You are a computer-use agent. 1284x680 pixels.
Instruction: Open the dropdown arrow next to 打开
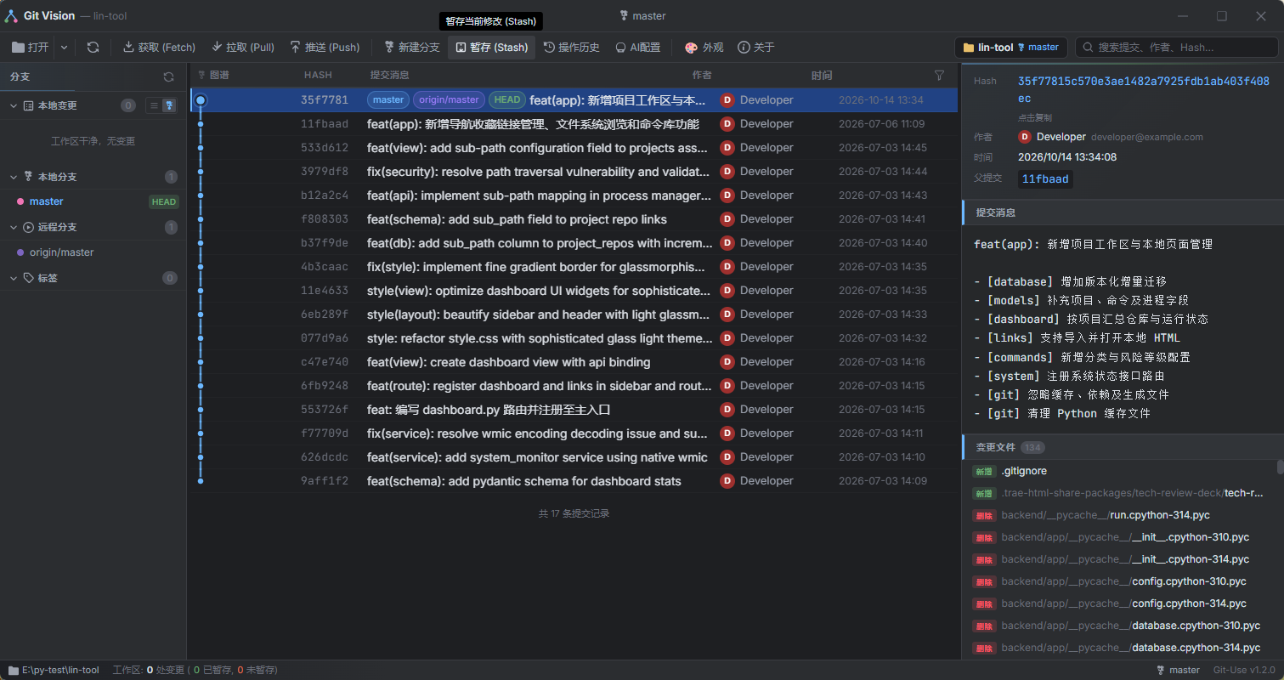(x=64, y=48)
